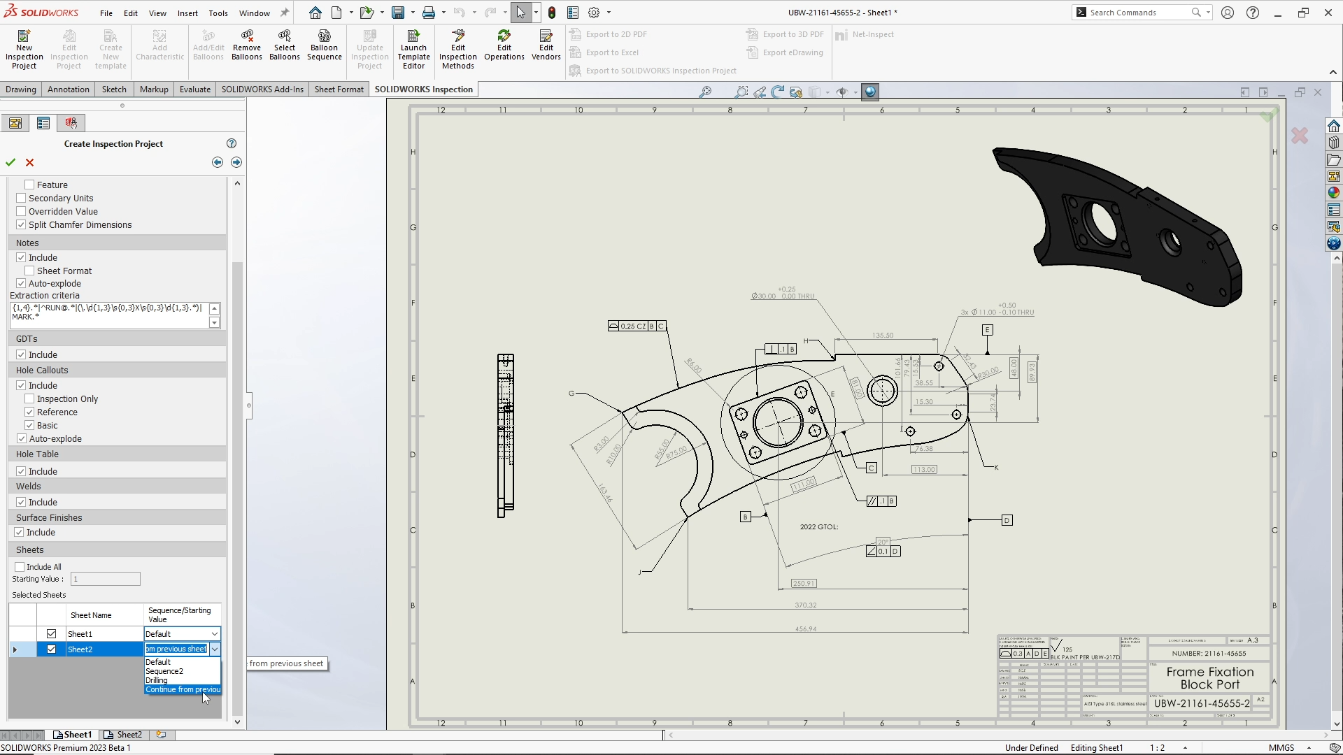Uncheck Basic under Hole Callouts
Viewport: 1343px width, 755px height.
[x=29, y=425]
